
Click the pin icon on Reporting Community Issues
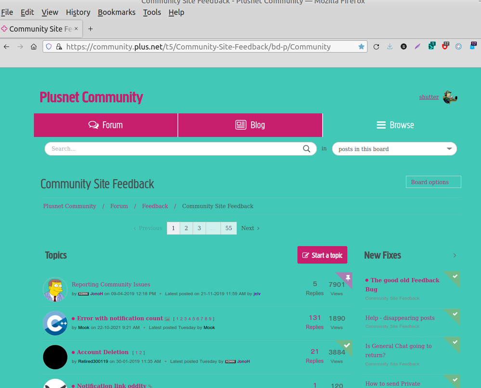point(347,276)
